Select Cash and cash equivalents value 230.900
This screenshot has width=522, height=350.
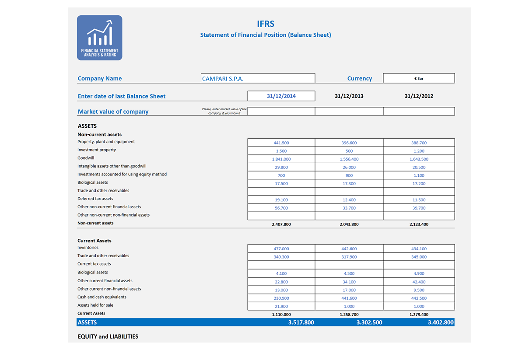tap(281, 298)
